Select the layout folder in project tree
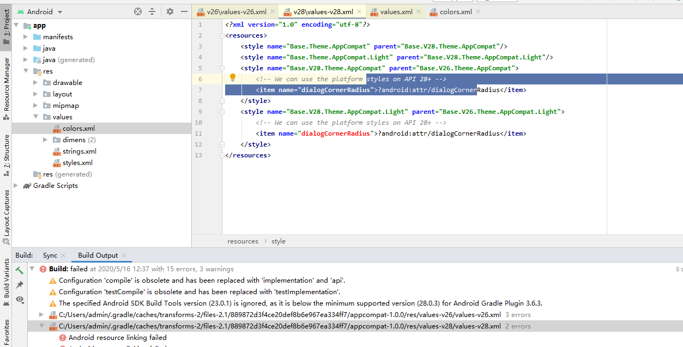Image resolution: width=683 pixels, height=347 pixels. click(x=63, y=94)
